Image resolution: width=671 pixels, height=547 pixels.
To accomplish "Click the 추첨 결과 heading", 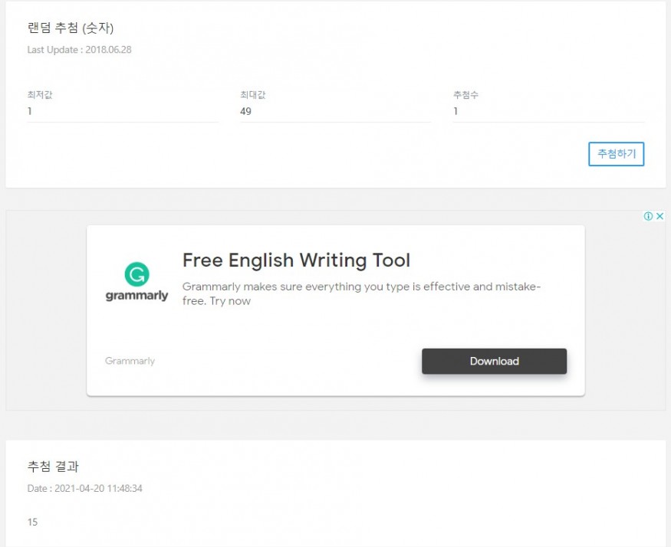I will click(x=53, y=467).
